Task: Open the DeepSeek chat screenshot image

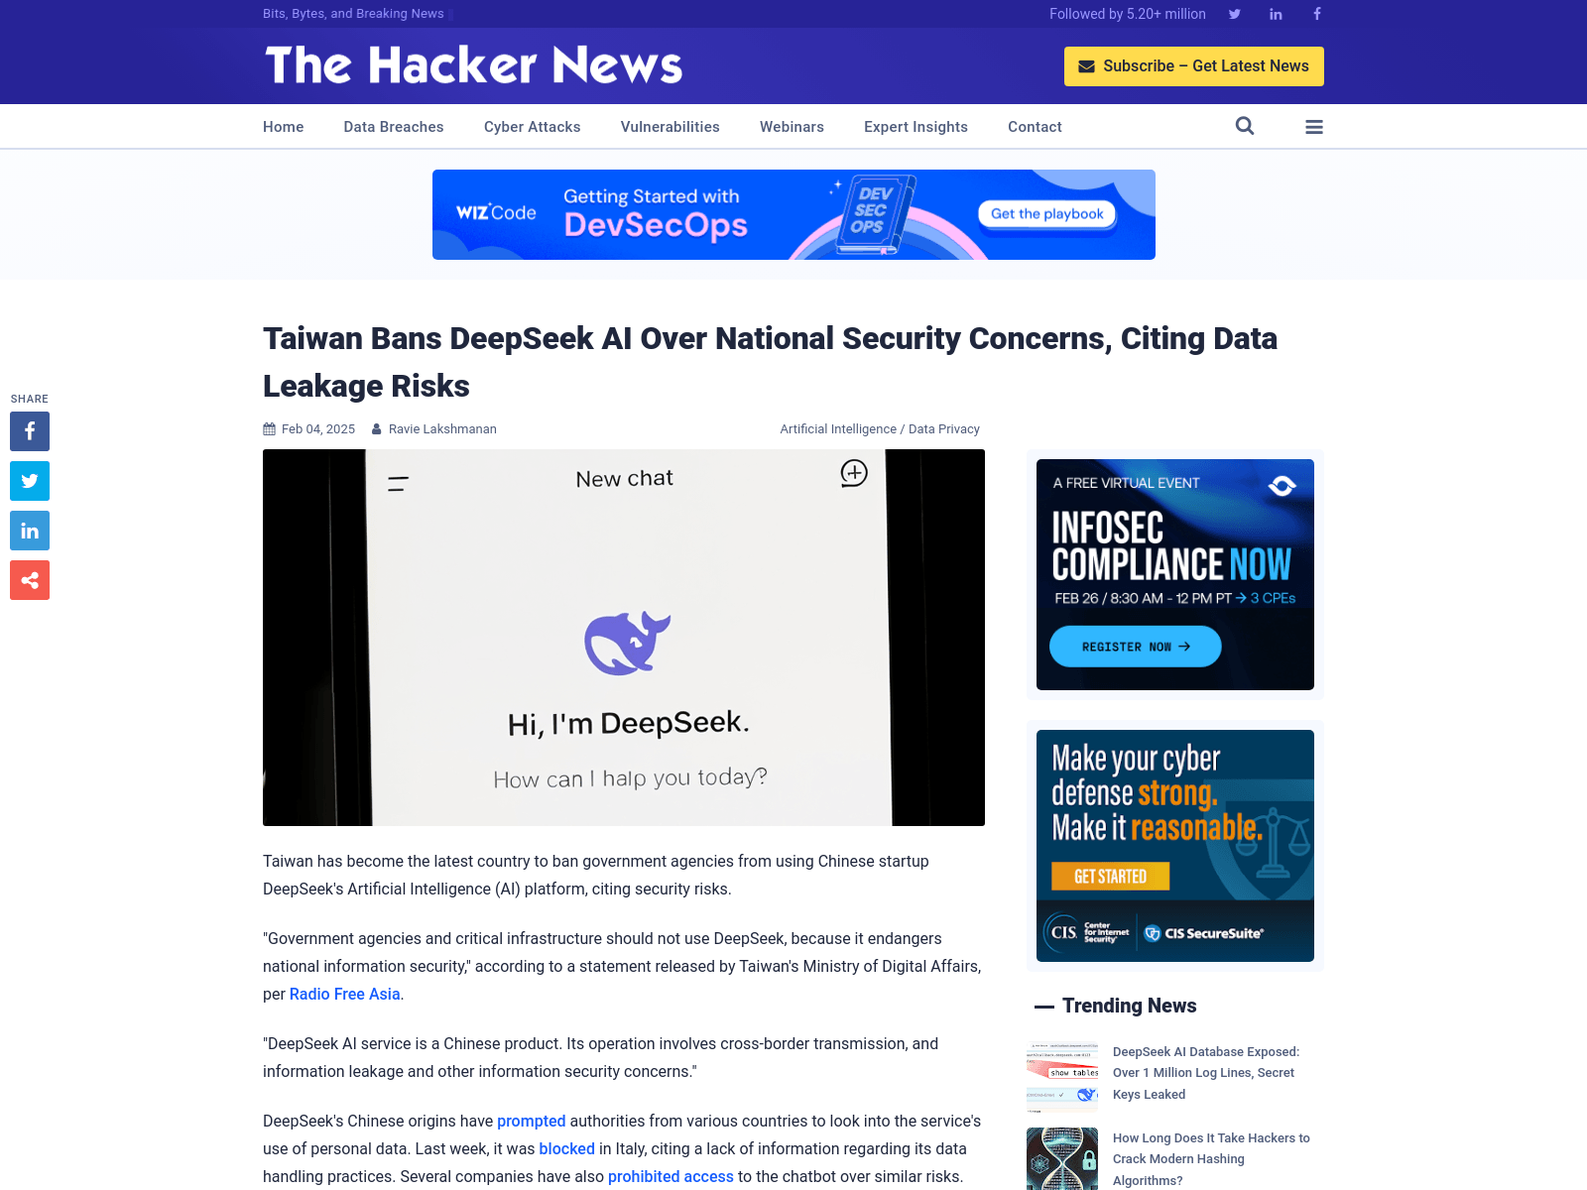Action: [624, 638]
